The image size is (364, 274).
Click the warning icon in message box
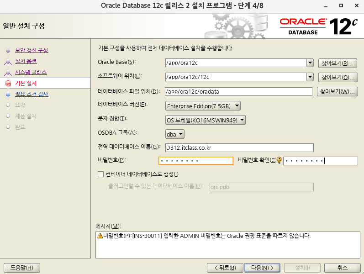point(100,236)
